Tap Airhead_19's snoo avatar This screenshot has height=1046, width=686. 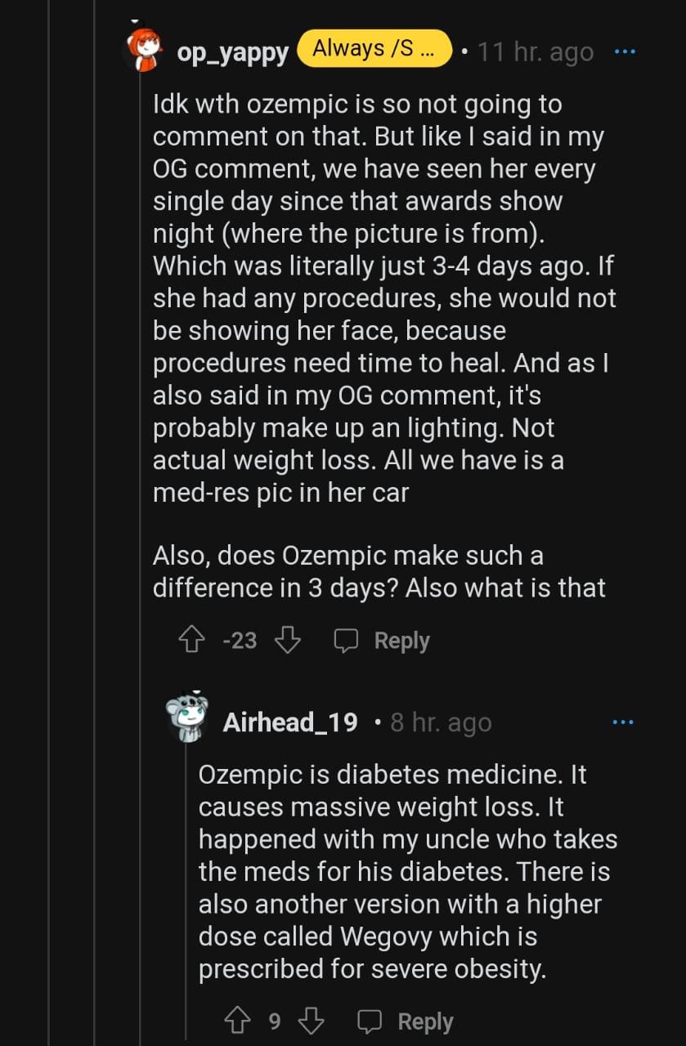click(187, 718)
